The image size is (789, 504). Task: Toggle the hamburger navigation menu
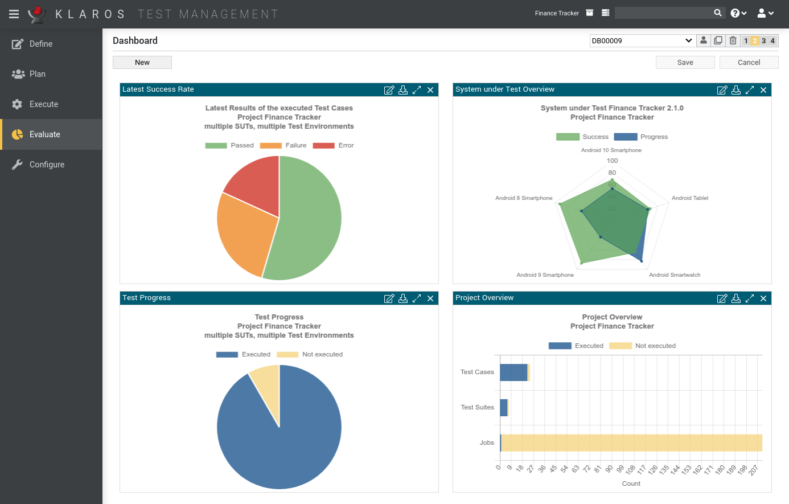click(x=14, y=14)
